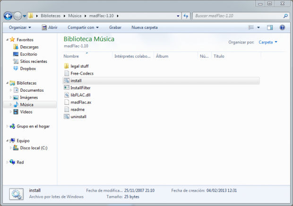Select the install batch file
Viewport: 293px width, 206px height.
(161, 81)
